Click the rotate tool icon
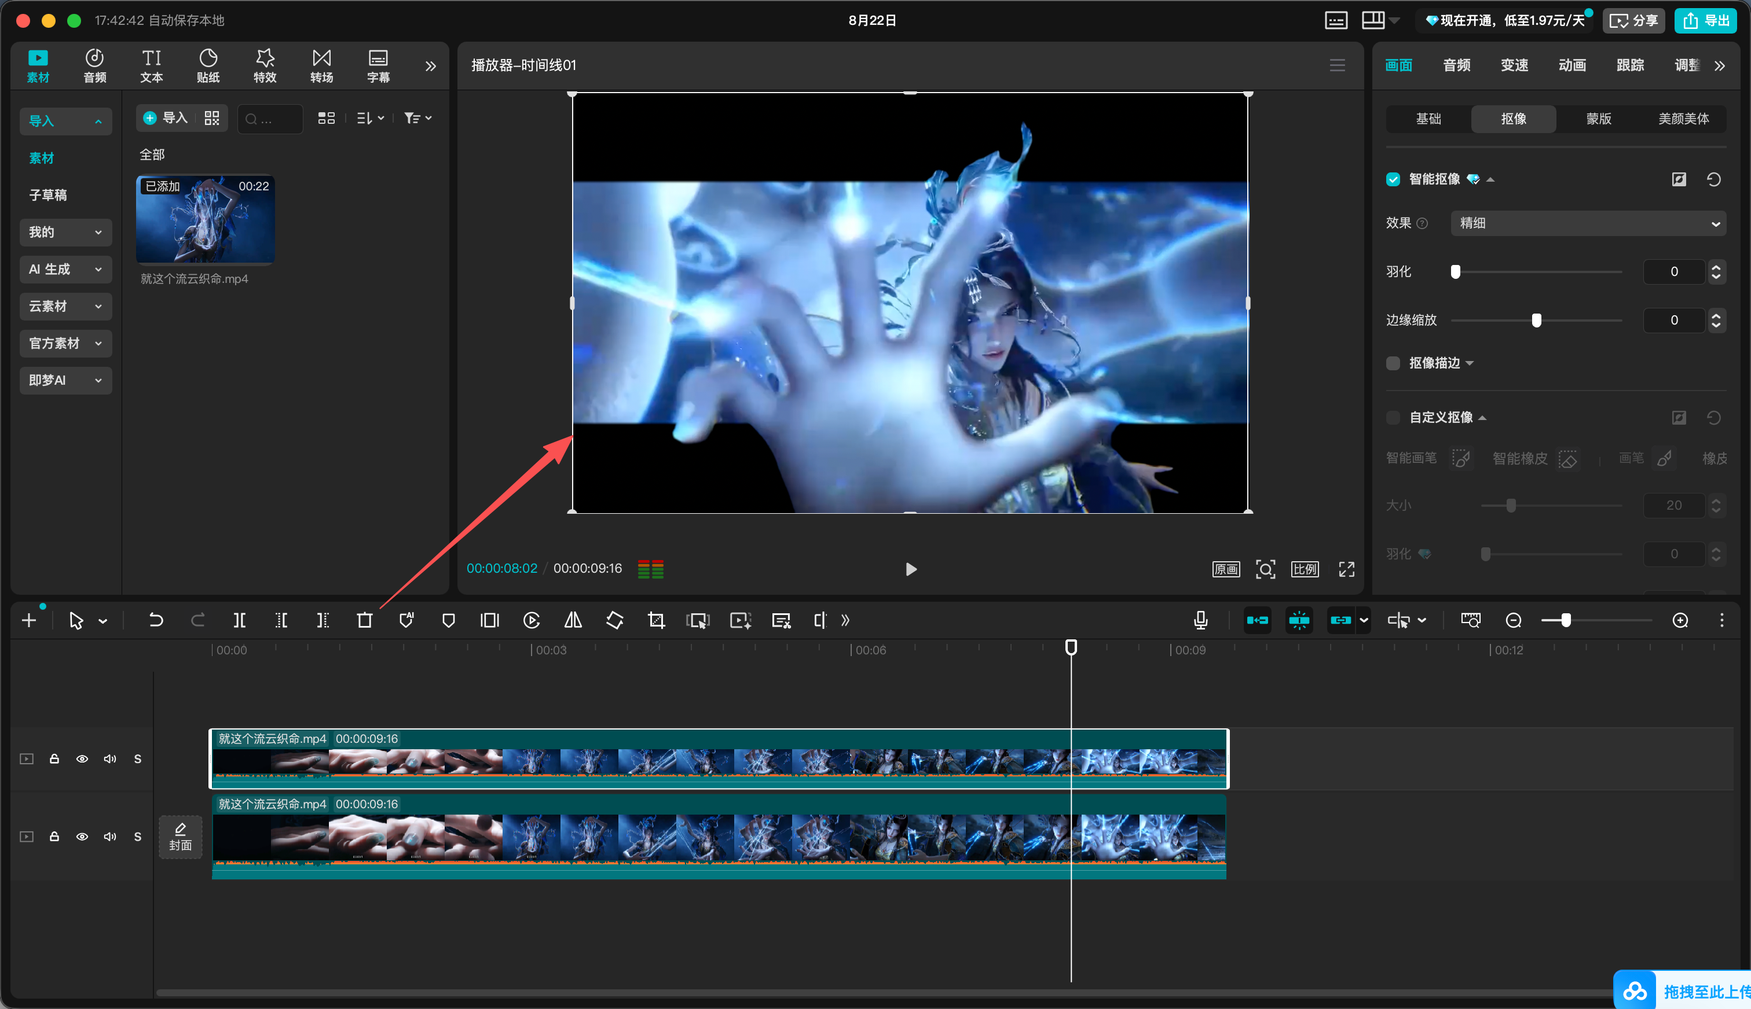Image resolution: width=1751 pixels, height=1009 pixels. pos(614,620)
